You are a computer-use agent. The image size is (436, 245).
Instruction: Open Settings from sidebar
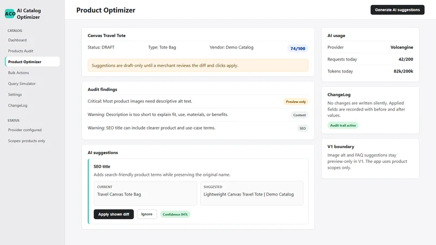pos(15,94)
